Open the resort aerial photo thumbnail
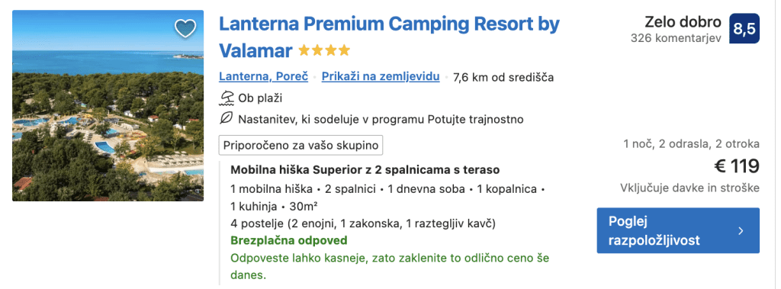Image resolution: width=781 pixels, height=289 pixels. 108,106
